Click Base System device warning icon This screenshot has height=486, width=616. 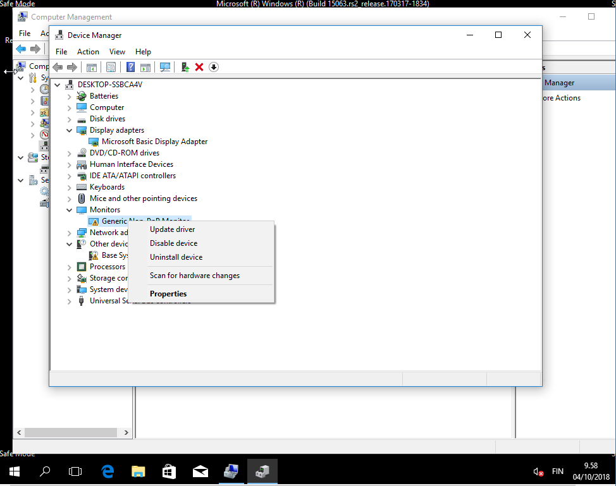tap(94, 255)
